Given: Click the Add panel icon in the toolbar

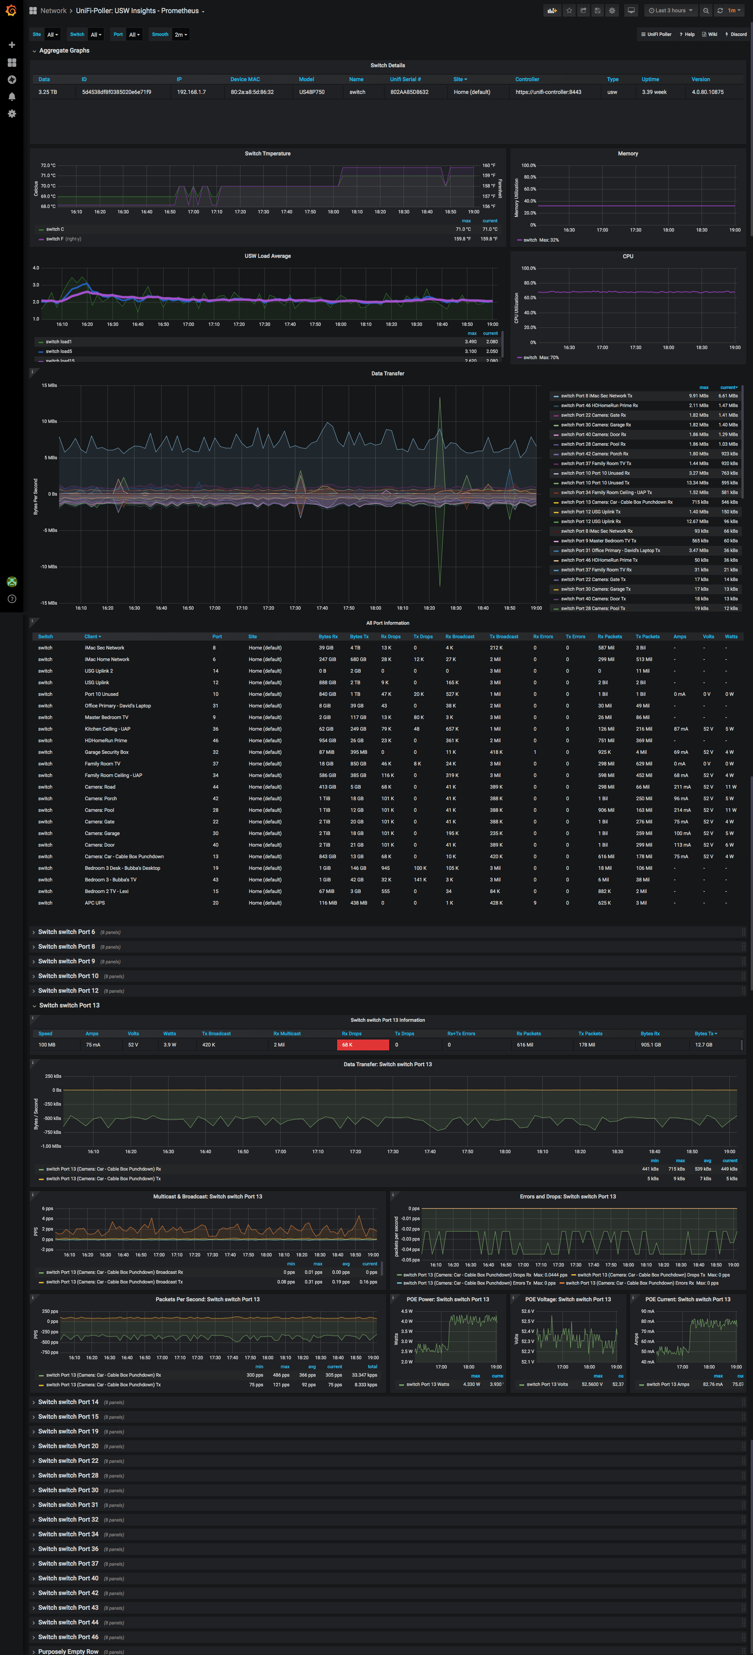Looking at the screenshot, I should coord(552,11).
